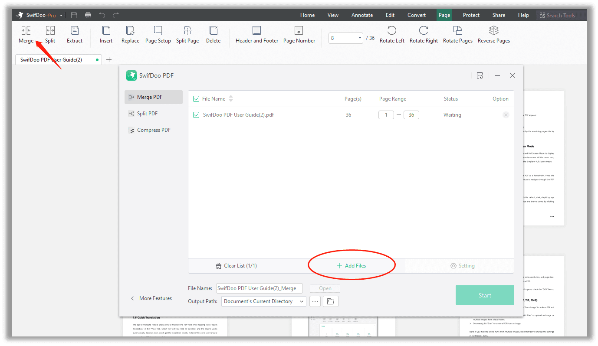Go back to More Features
The height and width of the screenshot is (346, 598).
coord(151,298)
